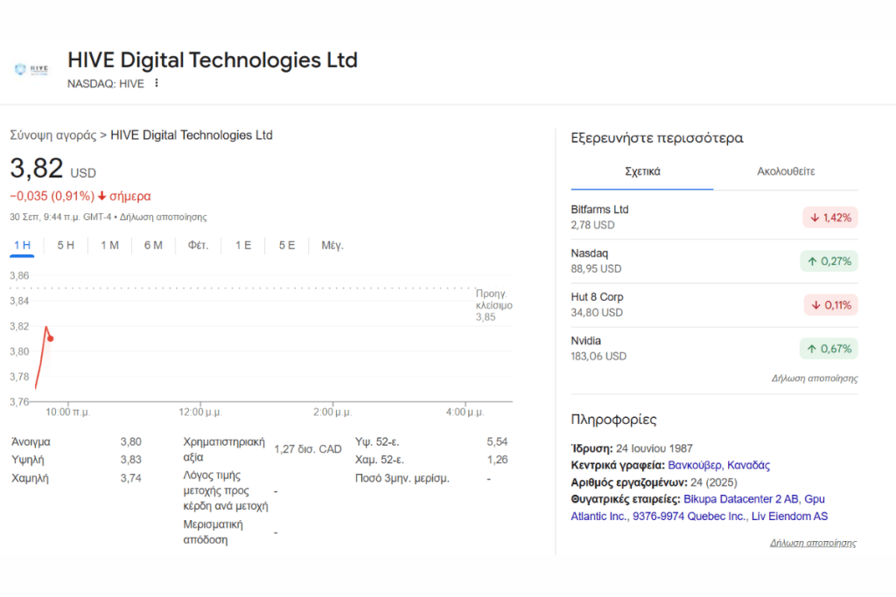Click the Πληροφορίες heading

click(613, 420)
